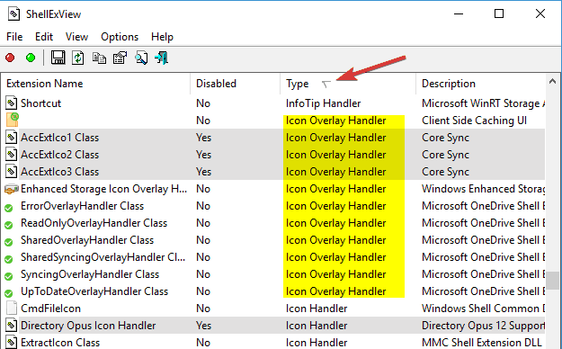Click the scrollbar up arrow

click(553, 82)
